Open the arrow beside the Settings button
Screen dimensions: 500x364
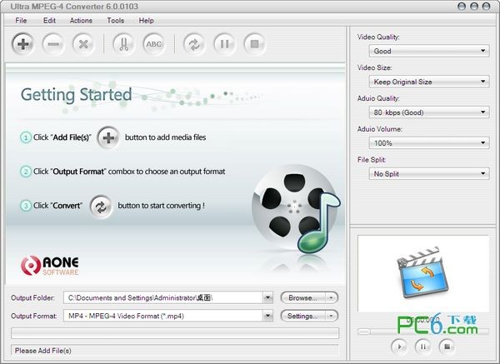[x=332, y=316]
